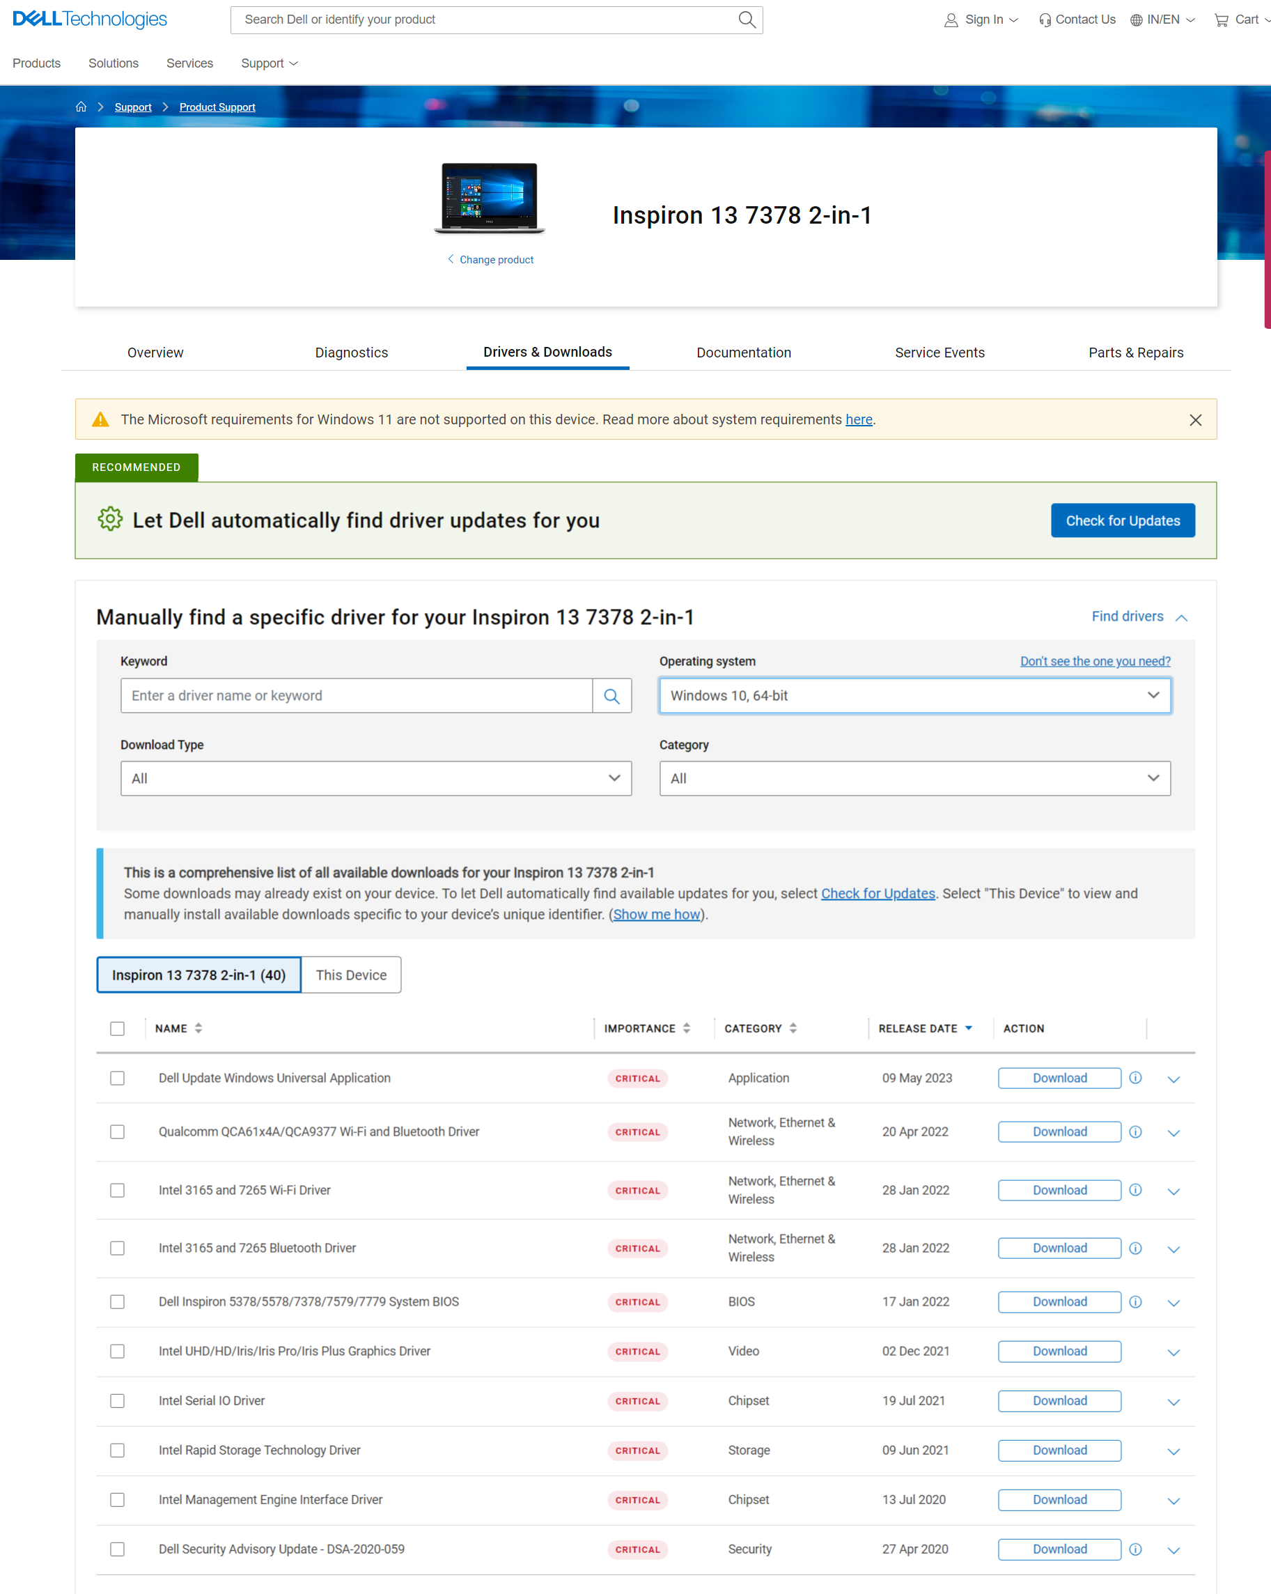Click the info icon next to Dell Update Windows Universal Application download
Viewport: 1271px width, 1594px height.
(1135, 1078)
